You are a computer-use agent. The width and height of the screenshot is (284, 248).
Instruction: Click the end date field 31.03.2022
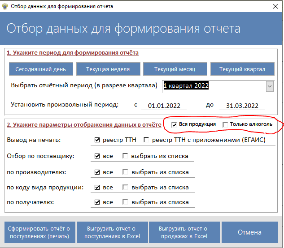tap(242, 106)
